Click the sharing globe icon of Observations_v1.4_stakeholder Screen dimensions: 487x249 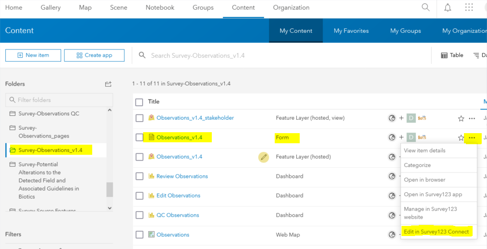pos(392,118)
